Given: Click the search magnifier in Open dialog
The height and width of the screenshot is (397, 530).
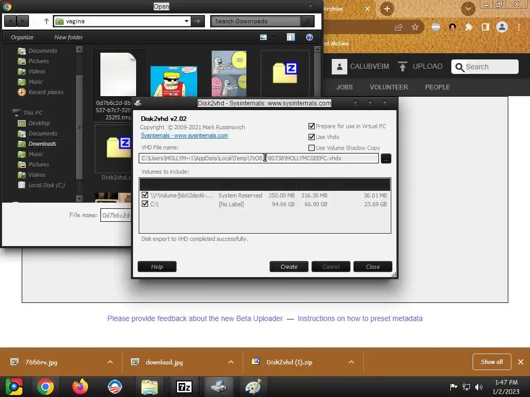Looking at the screenshot, I should coord(307,21).
